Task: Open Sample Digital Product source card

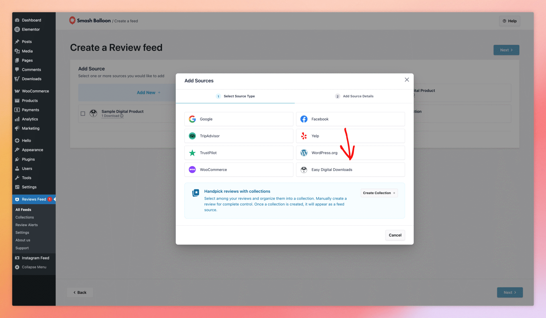Action: [127, 114]
